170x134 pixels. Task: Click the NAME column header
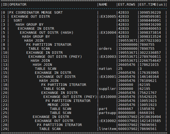pos(103,5)
